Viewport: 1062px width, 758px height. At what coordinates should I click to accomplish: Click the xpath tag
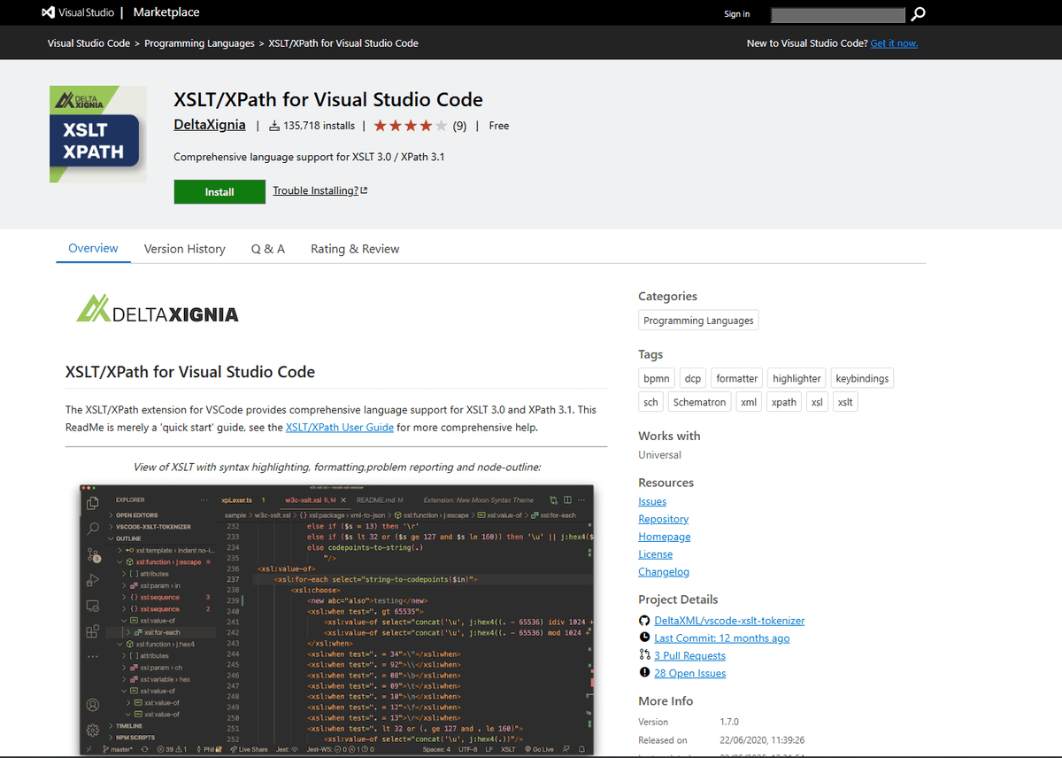click(783, 402)
